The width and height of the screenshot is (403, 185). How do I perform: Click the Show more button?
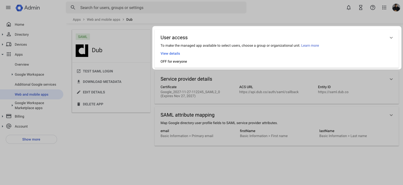(x=31, y=139)
